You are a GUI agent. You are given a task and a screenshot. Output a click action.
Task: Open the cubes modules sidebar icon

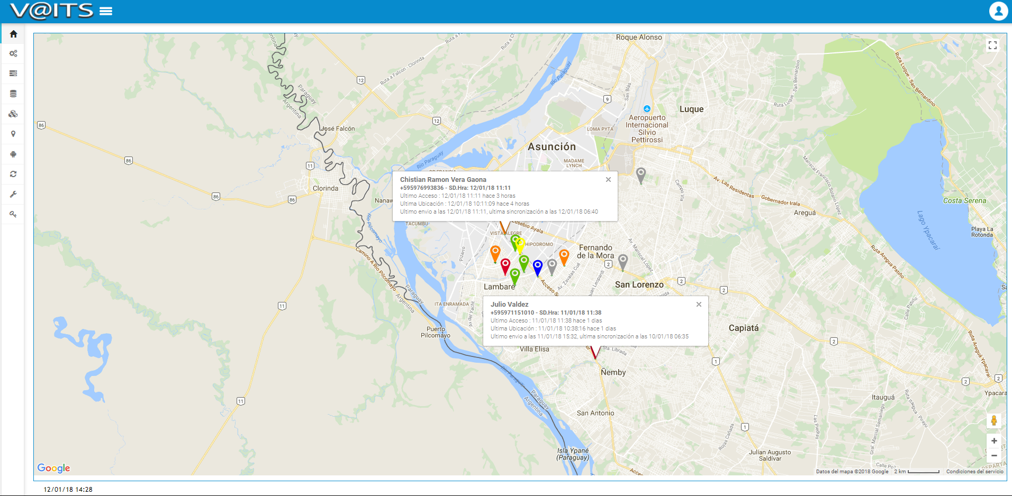[13, 114]
